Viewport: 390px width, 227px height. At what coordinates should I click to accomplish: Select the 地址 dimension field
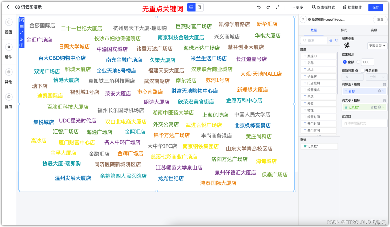pyautogui.click(x=319, y=70)
